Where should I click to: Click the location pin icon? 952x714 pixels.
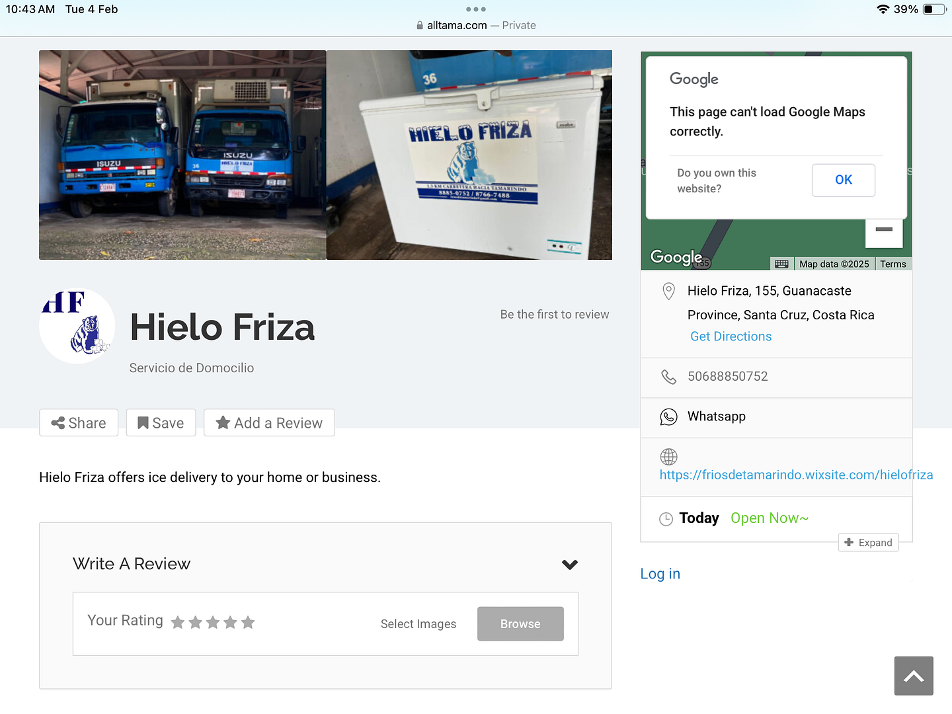[668, 292]
